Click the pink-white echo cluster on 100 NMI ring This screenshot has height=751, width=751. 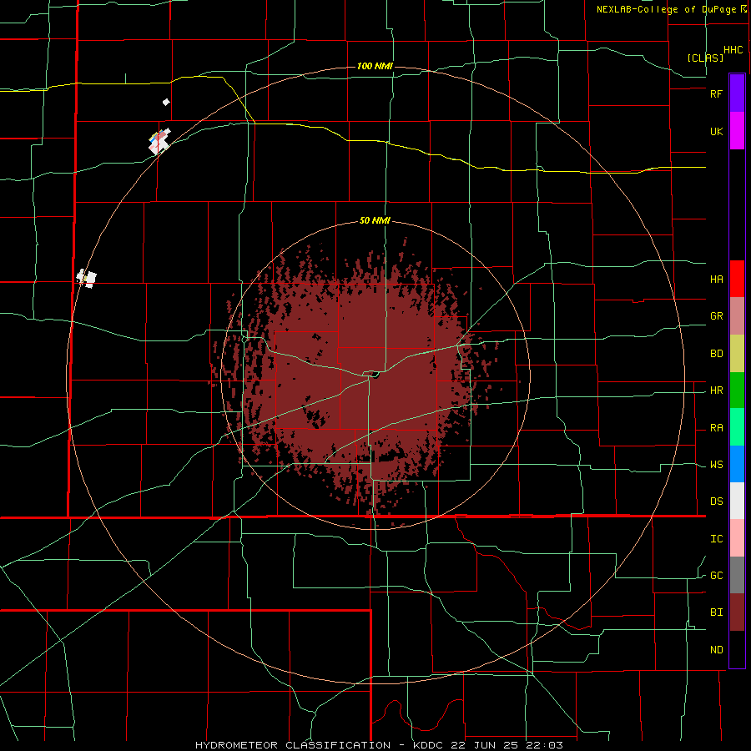tap(159, 141)
